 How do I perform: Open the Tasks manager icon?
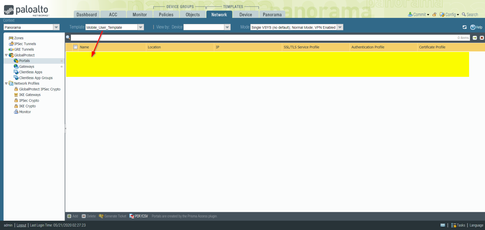(x=454, y=225)
